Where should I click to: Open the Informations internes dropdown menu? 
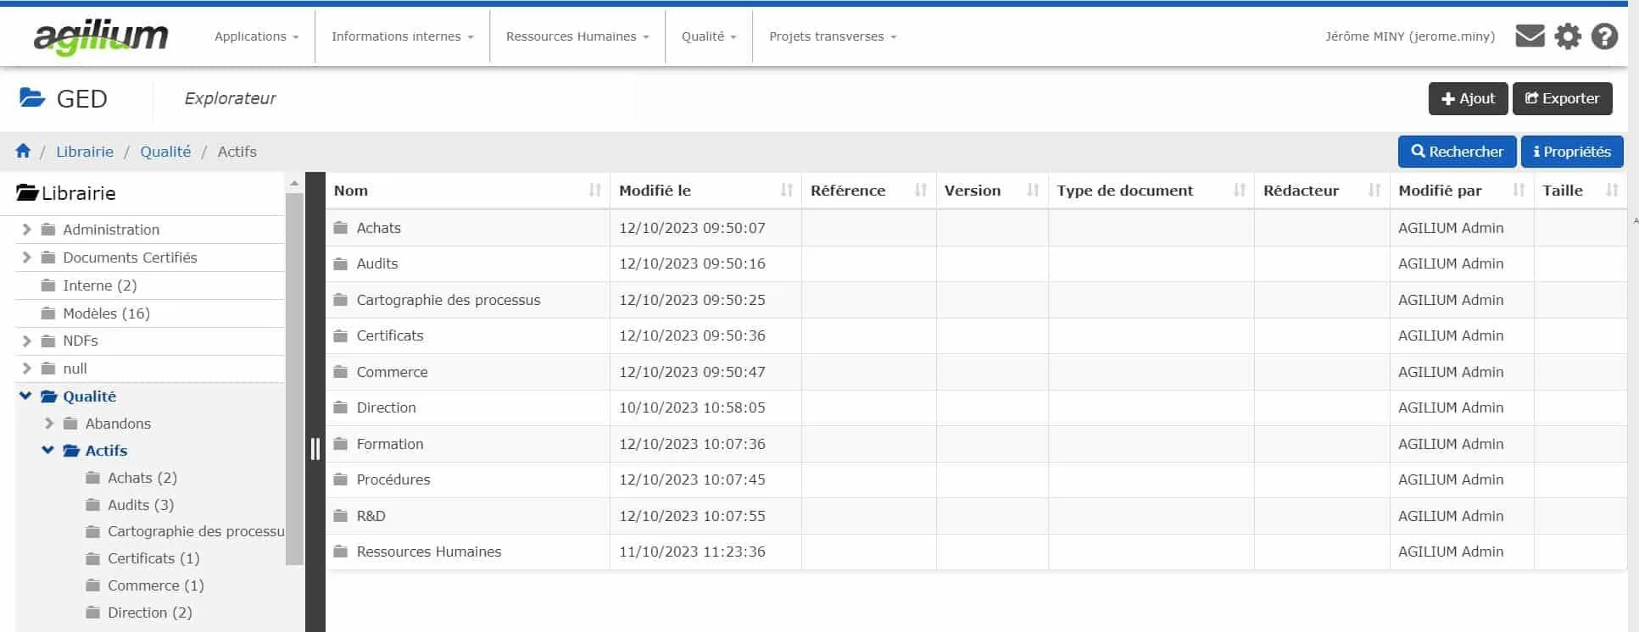pos(403,36)
